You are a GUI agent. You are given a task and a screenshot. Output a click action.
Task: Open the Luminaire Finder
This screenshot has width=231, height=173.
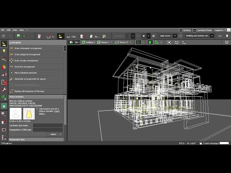(x=203, y=30)
